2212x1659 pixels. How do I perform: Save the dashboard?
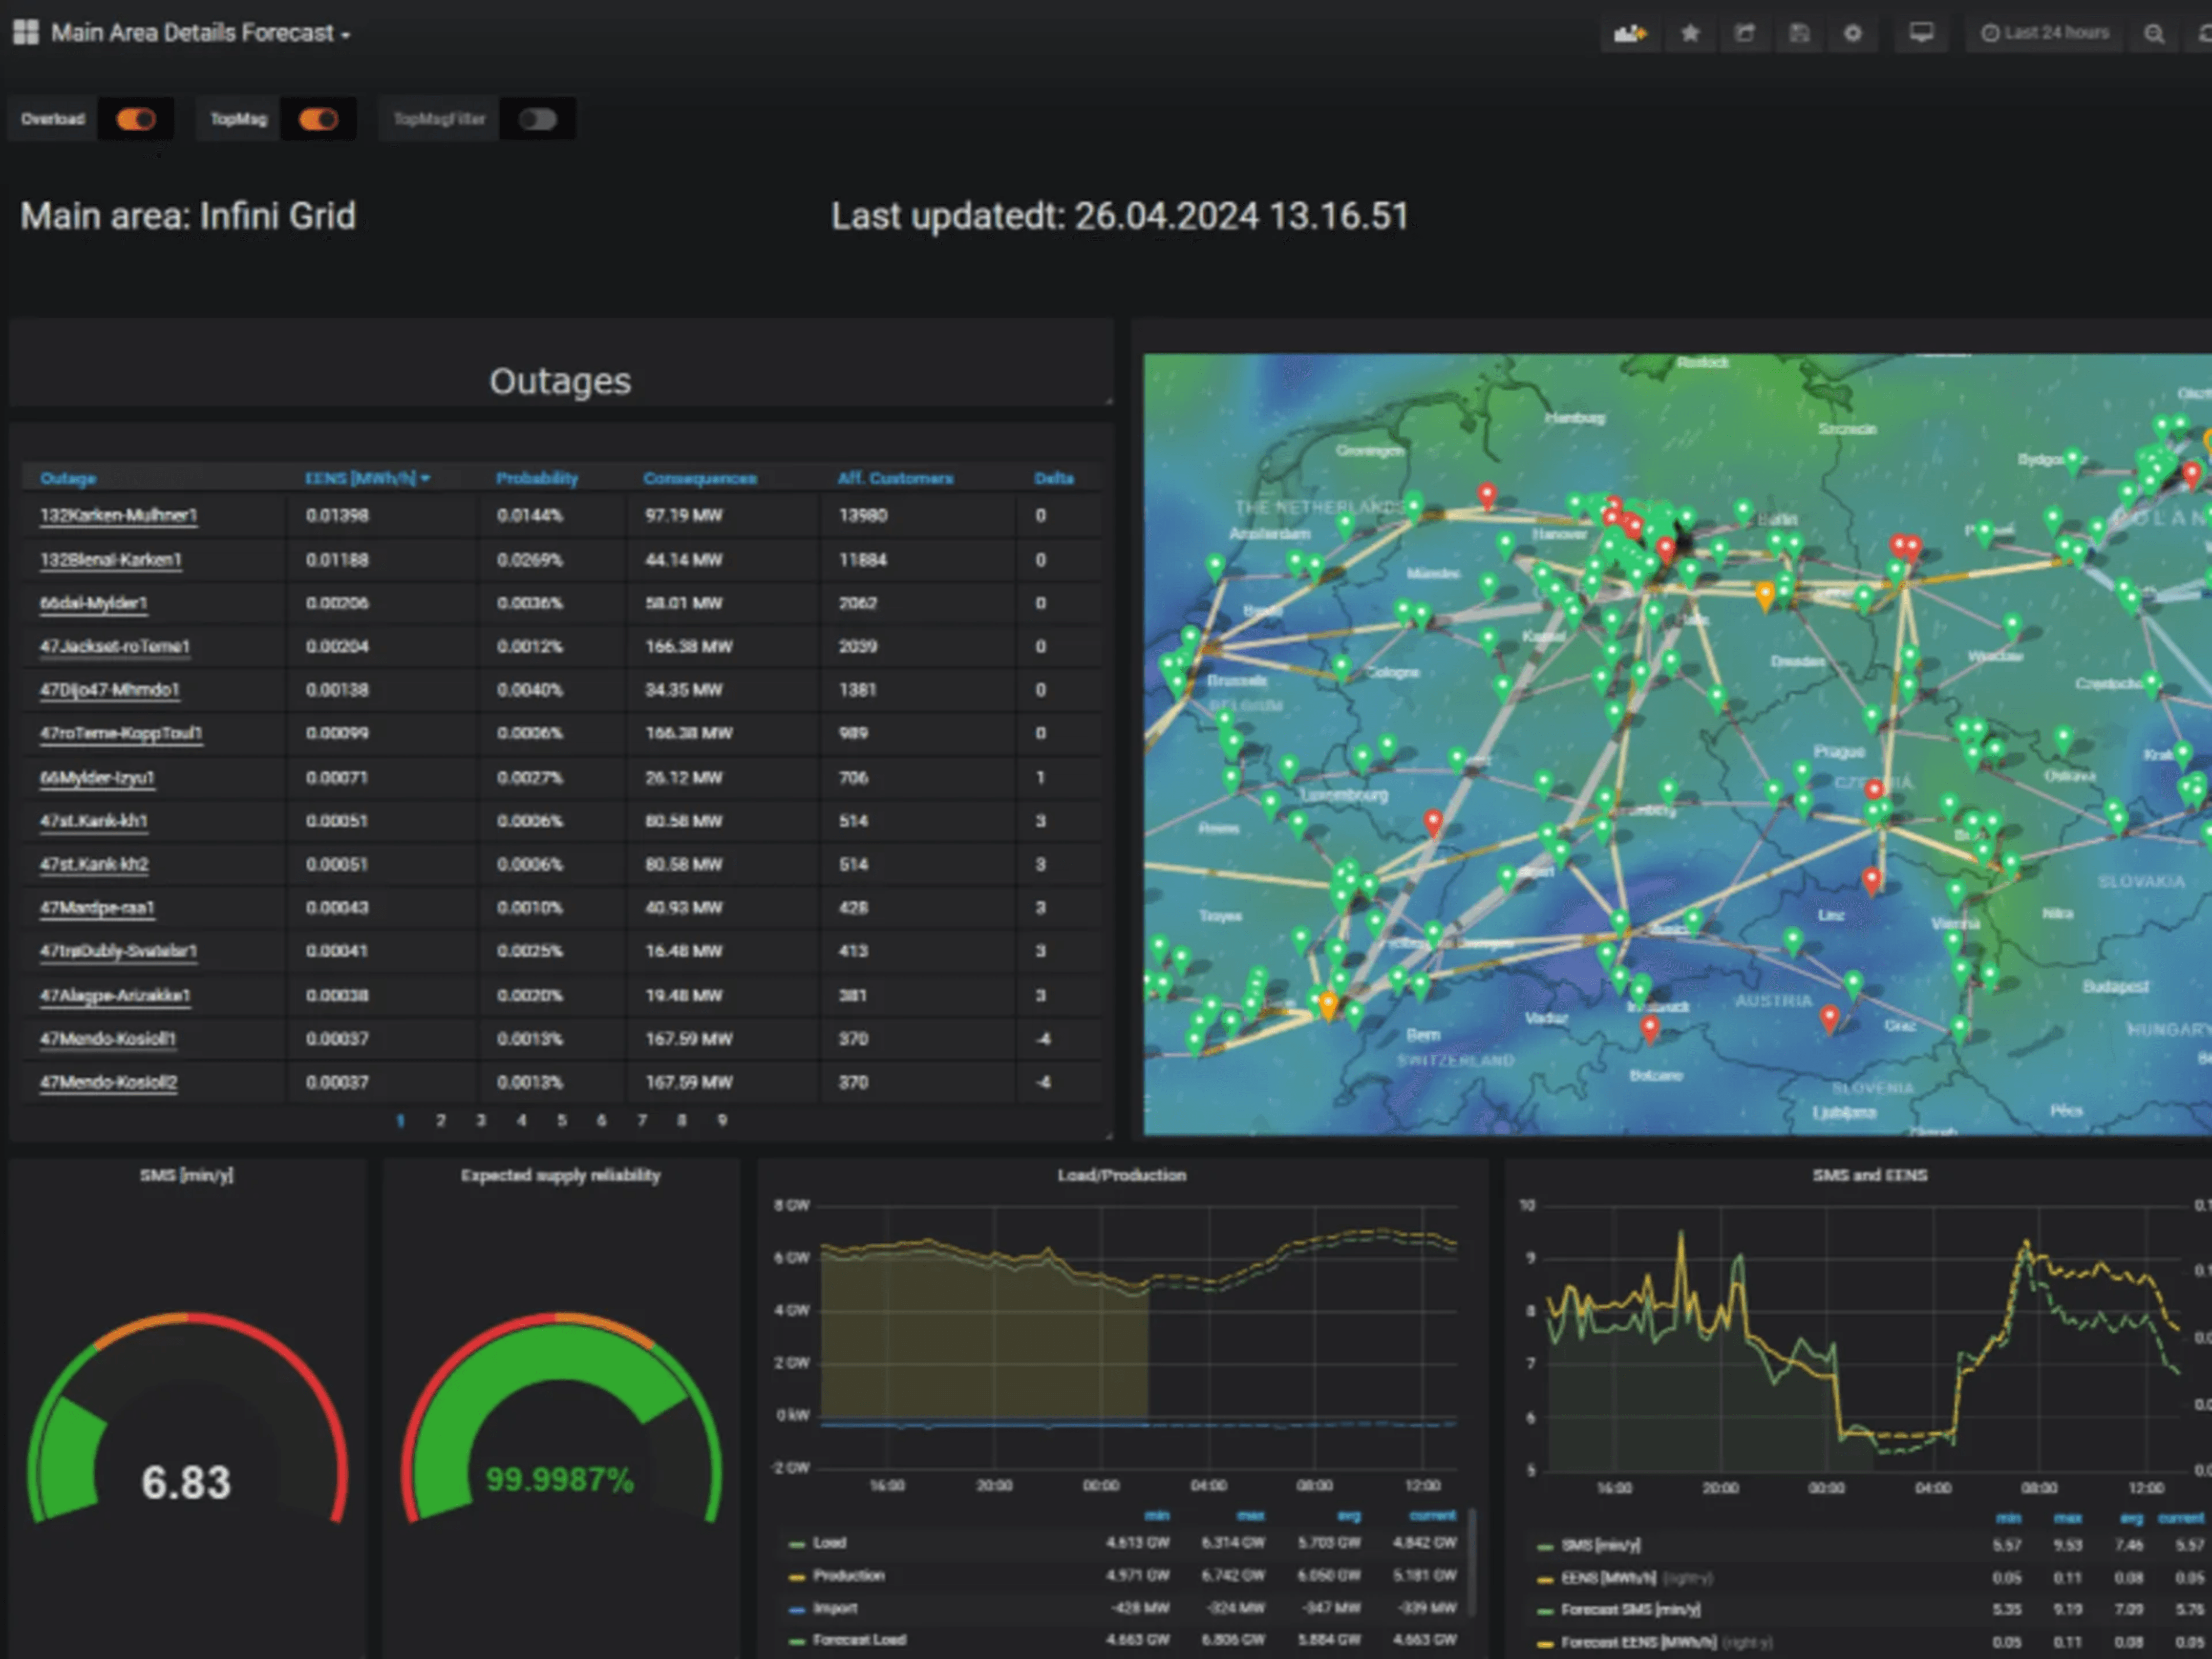[x=1800, y=33]
